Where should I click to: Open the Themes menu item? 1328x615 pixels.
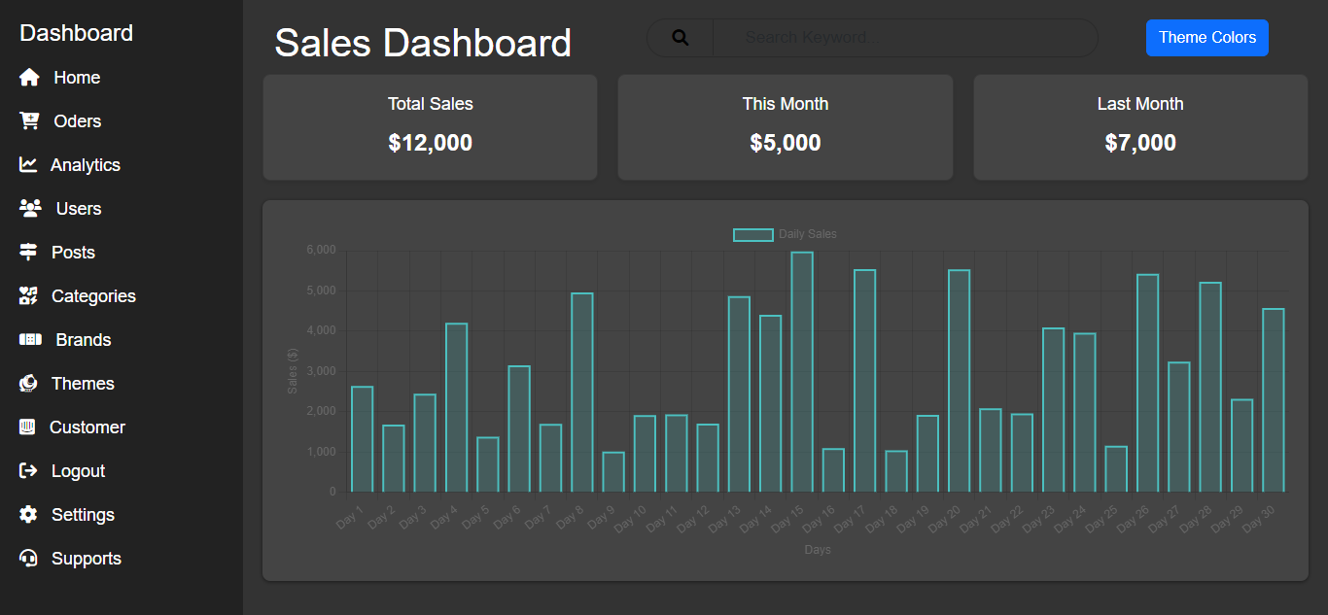coord(83,384)
